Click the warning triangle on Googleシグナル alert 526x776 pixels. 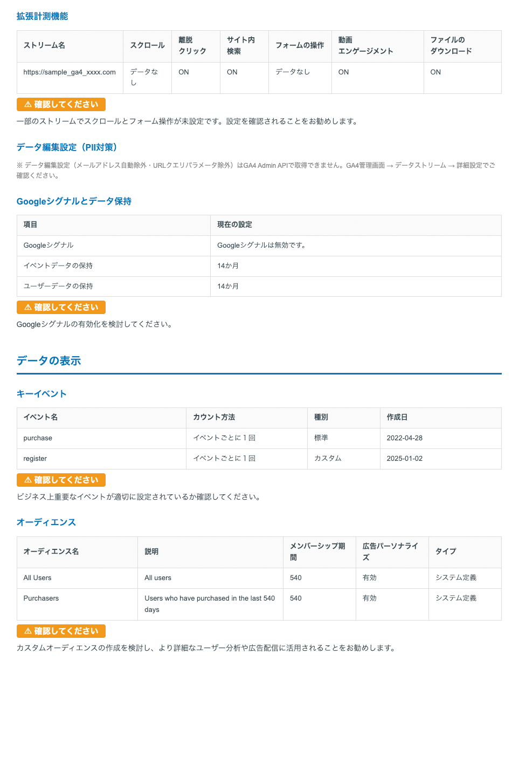(x=26, y=308)
